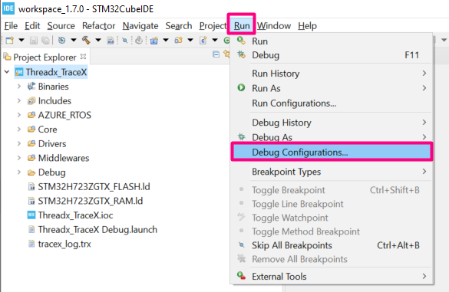Select the Project Explorer tab

coord(45,57)
